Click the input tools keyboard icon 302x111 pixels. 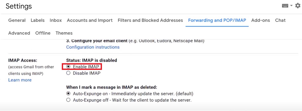(x=285, y=6)
